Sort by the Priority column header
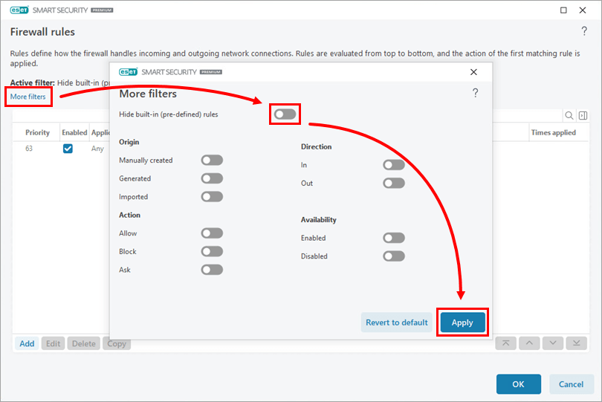This screenshot has height=402, width=602. pos(37,132)
